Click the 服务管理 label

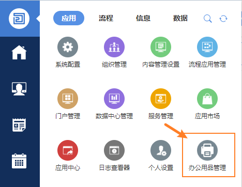click(x=161, y=116)
